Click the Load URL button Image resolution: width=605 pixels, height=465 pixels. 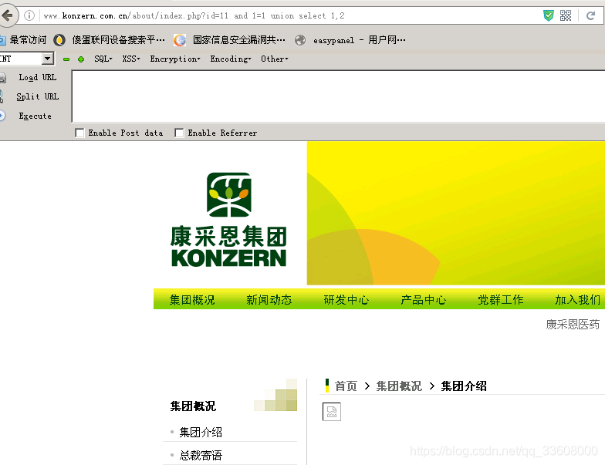38,77
